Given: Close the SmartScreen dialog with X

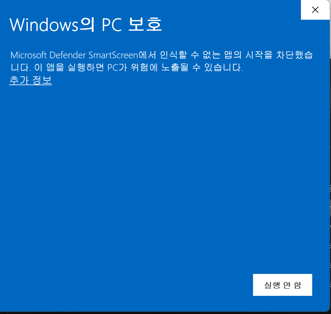Looking at the screenshot, I should (315, 10).
